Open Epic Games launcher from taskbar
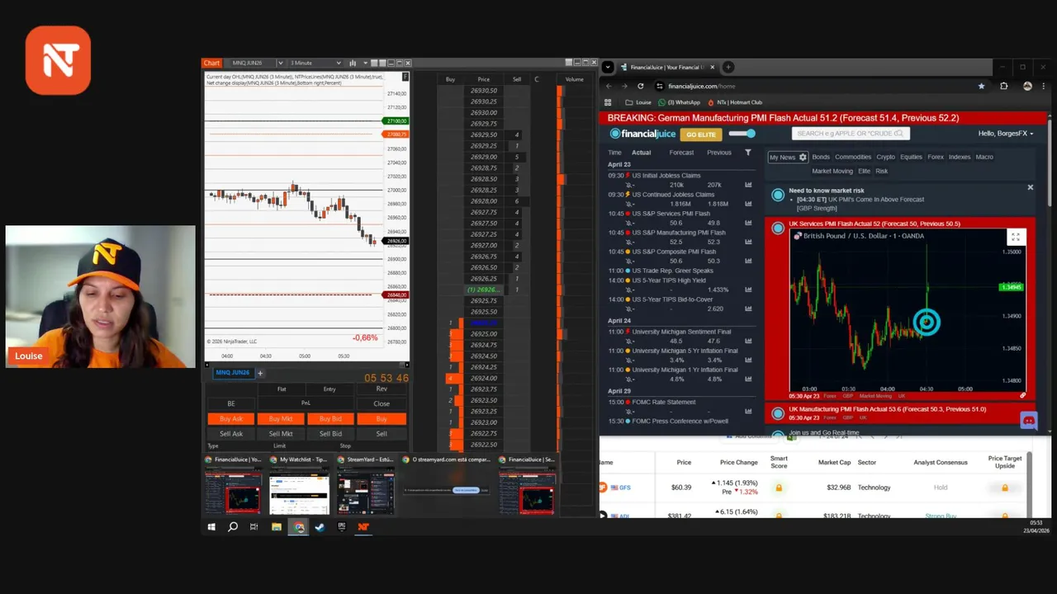Screen dimensions: 1057x594 click(x=342, y=527)
